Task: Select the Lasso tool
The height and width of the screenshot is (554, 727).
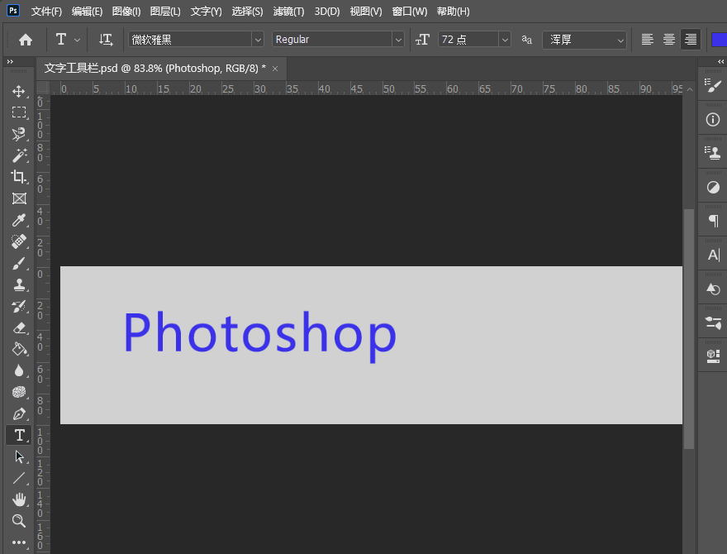Action: pyautogui.click(x=18, y=134)
